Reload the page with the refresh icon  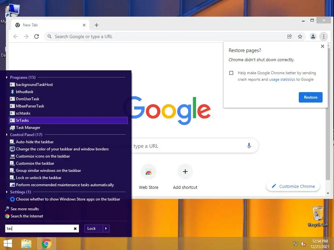coord(37,36)
